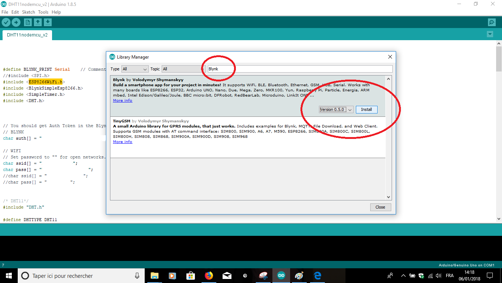Open Microsoft Store from the taskbar
The width and height of the screenshot is (502, 283).
tap(190, 276)
